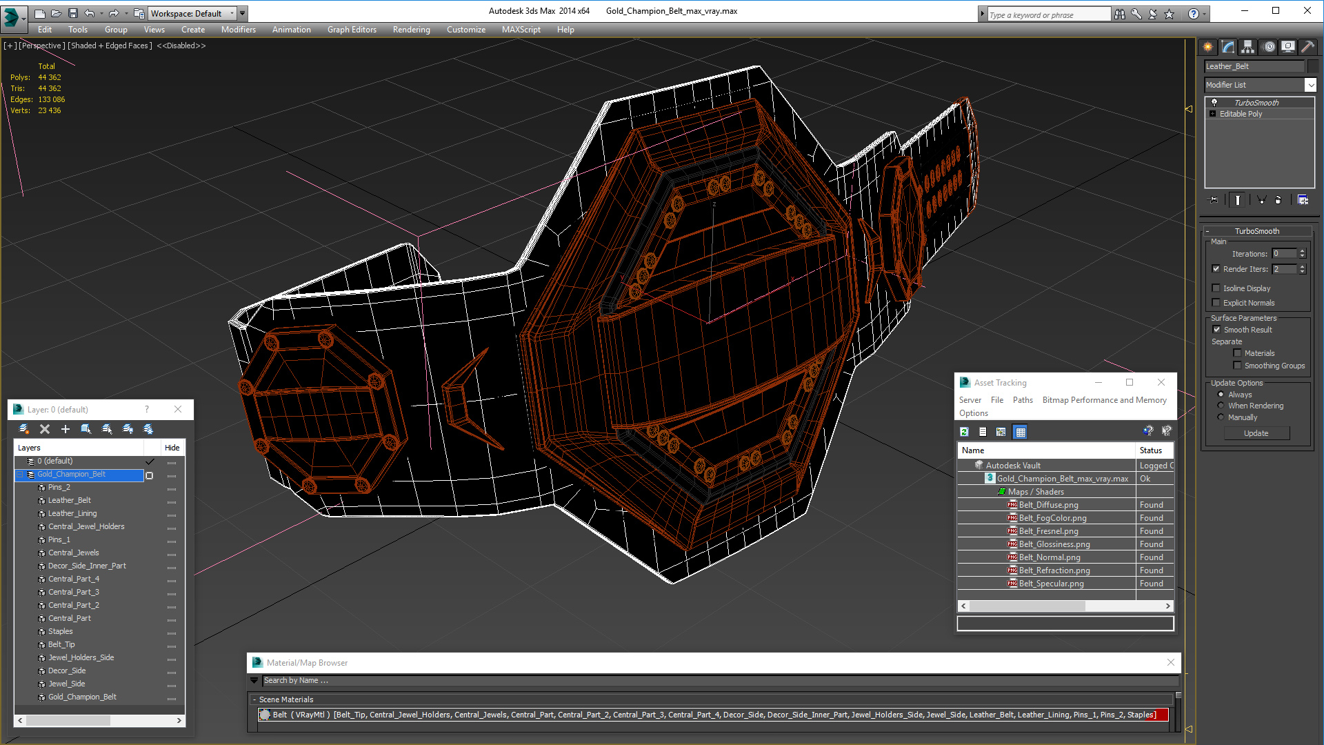Viewport: 1324px width, 745px height.
Task: Open the Graph Editors menu
Action: click(x=352, y=30)
